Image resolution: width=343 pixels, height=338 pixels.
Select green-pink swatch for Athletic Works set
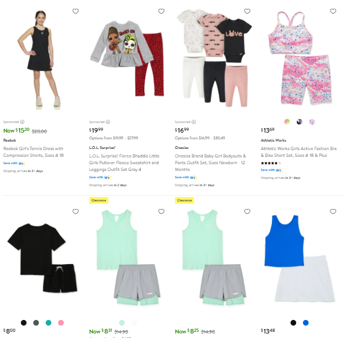[287, 122]
